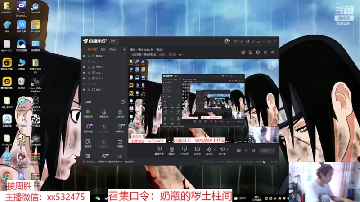This screenshot has height=202, width=360.
Task: Hide the 全屏 1 screen source
Action: [84, 89]
